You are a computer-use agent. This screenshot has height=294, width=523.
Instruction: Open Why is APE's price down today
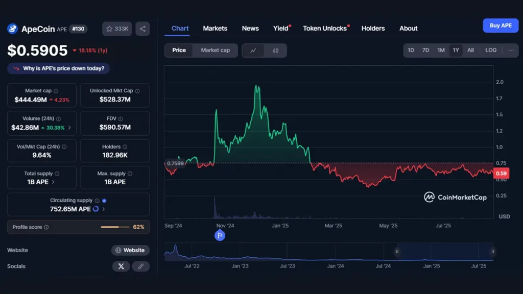pos(58,68)
